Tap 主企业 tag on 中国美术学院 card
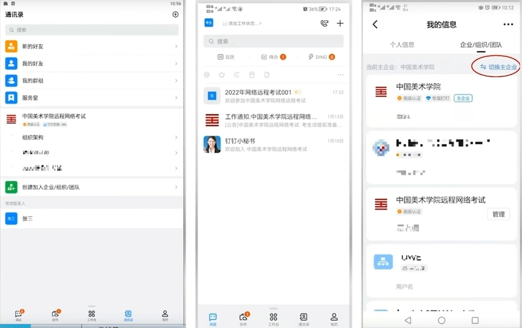Screen dimensions: 522x328 pyautogui.click(x=463, y=98)
